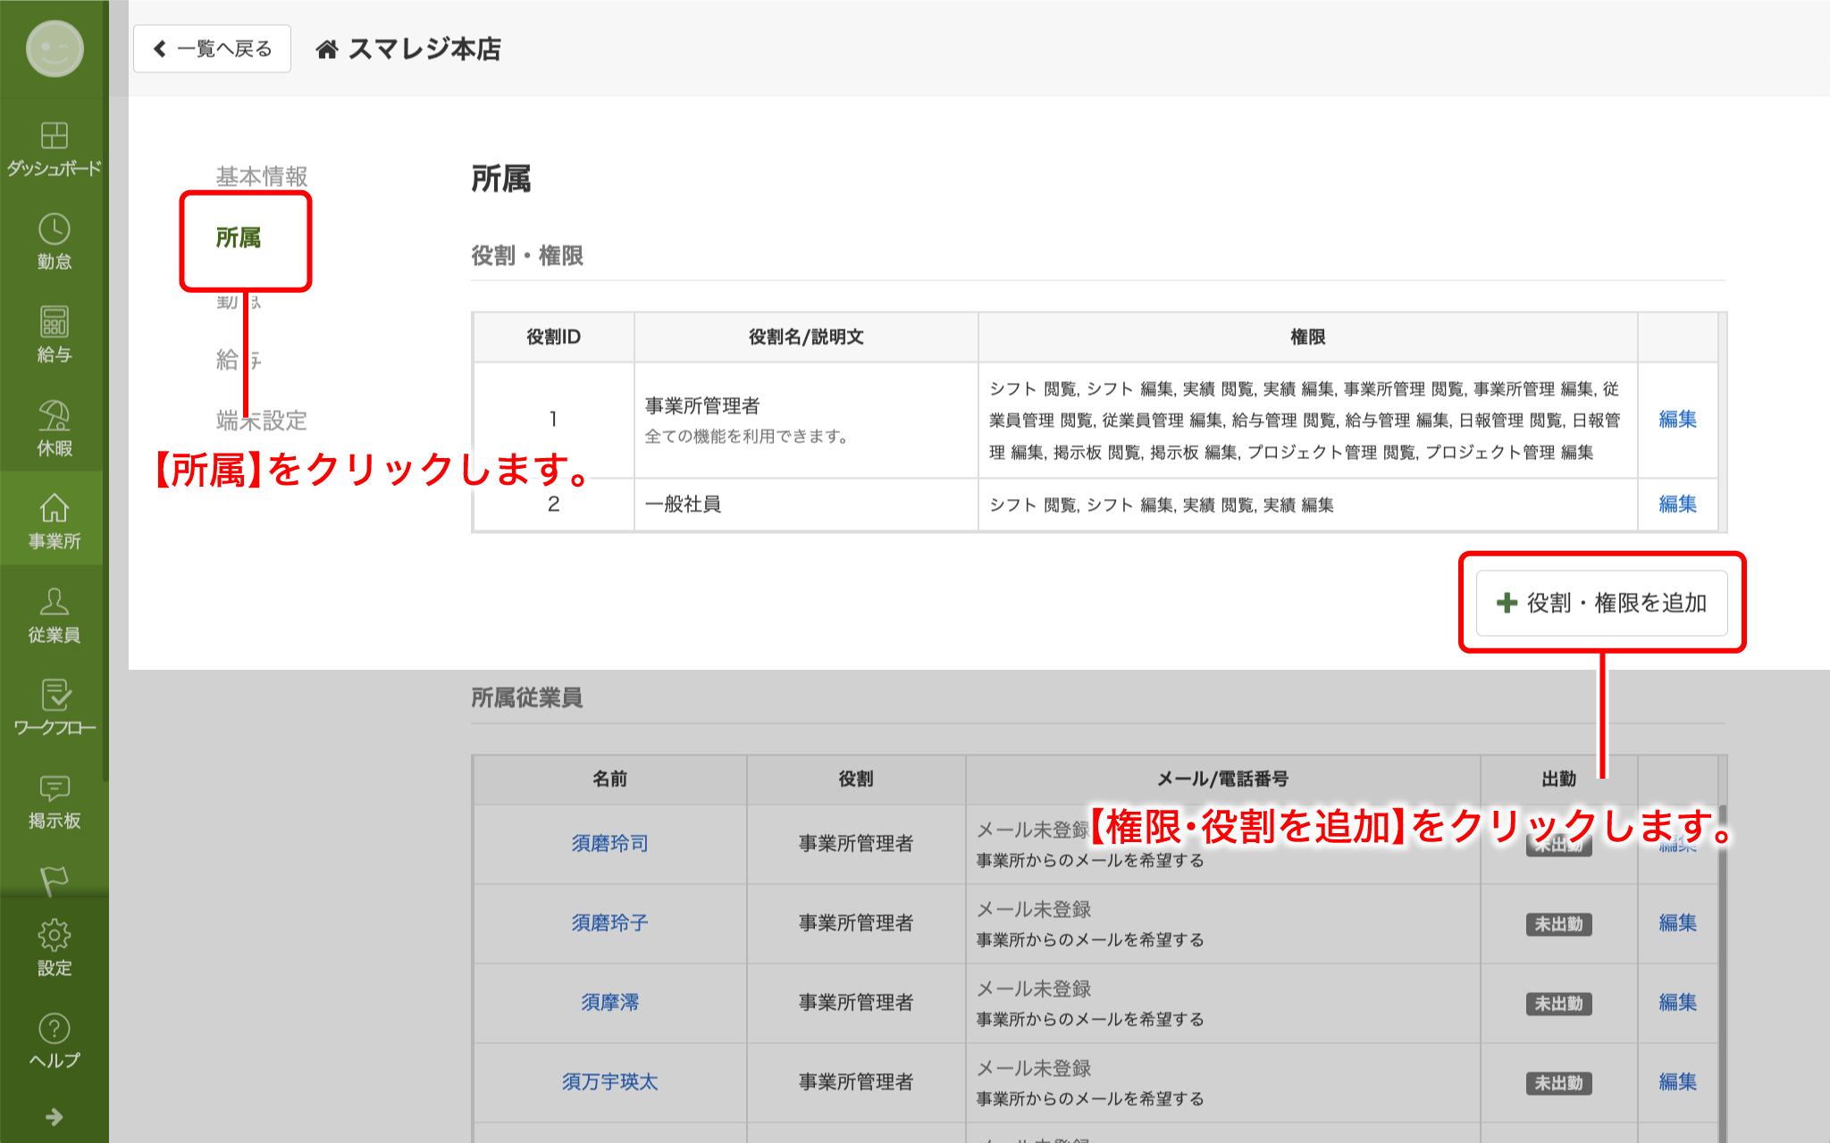Viewport: 1830px width, 1143px height.
Task: Select the 給与 tab in the side menu
Action: pyautogui.click(x=238, y=359)
